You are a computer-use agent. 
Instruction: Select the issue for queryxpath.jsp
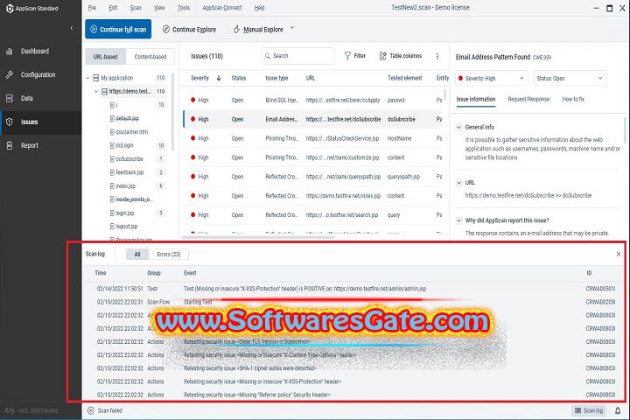[314, 177]
